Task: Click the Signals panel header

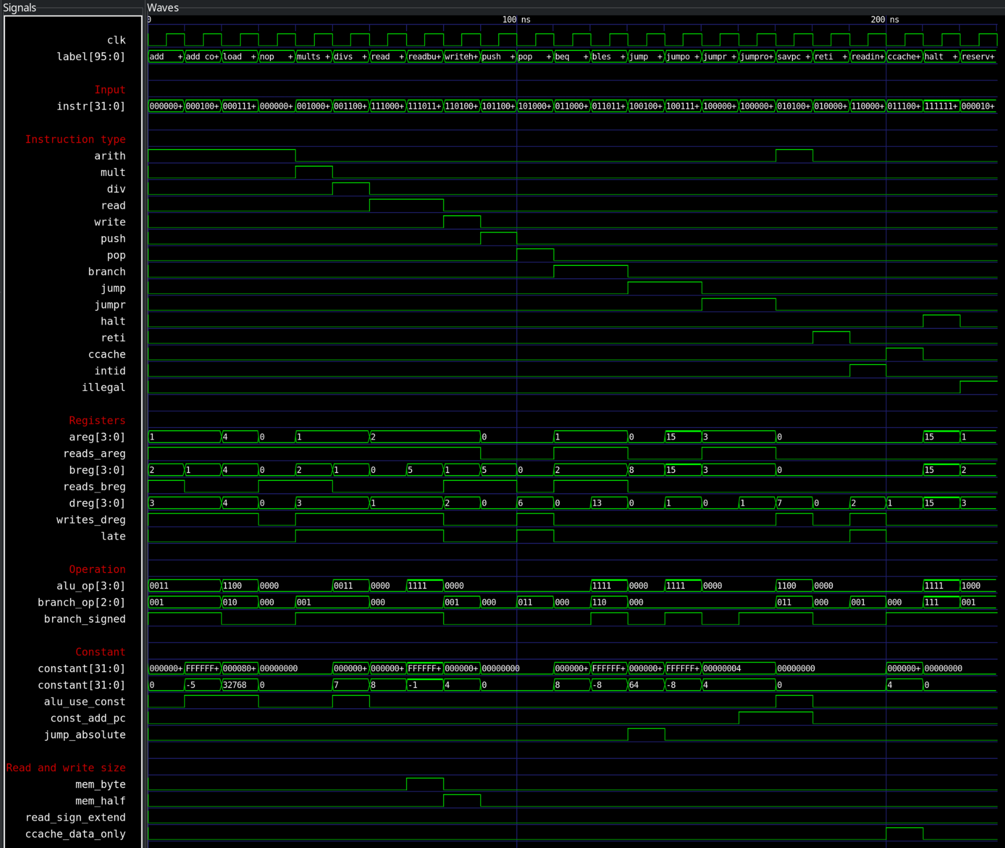Action: 20,8
